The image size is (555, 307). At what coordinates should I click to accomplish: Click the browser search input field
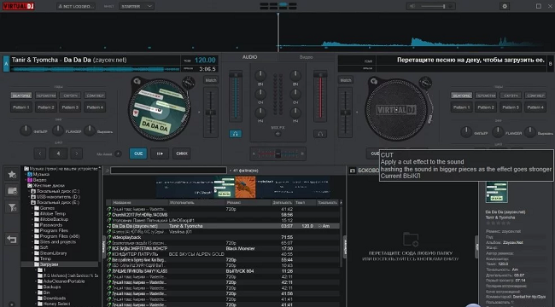[x=168, y=171]
